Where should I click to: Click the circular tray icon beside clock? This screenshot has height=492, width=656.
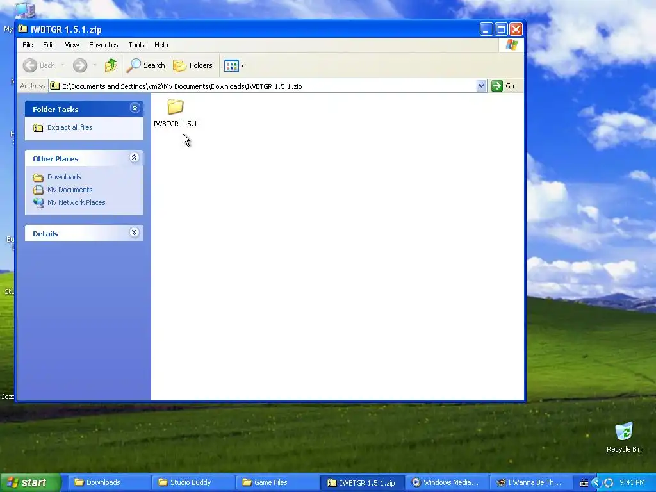point(609,483)
